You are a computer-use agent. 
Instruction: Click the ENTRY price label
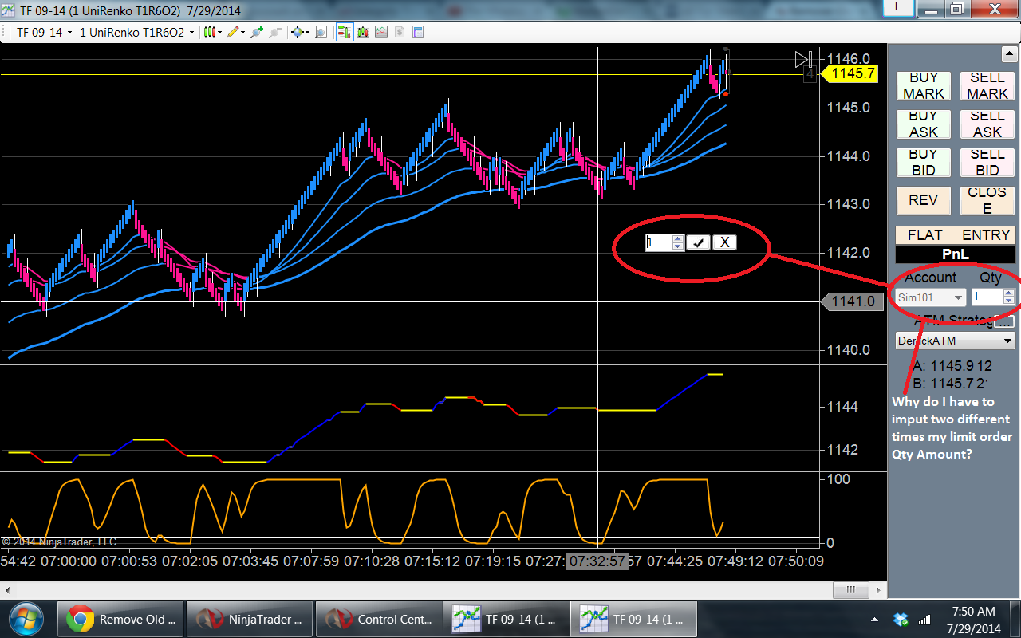click(986, 235)
